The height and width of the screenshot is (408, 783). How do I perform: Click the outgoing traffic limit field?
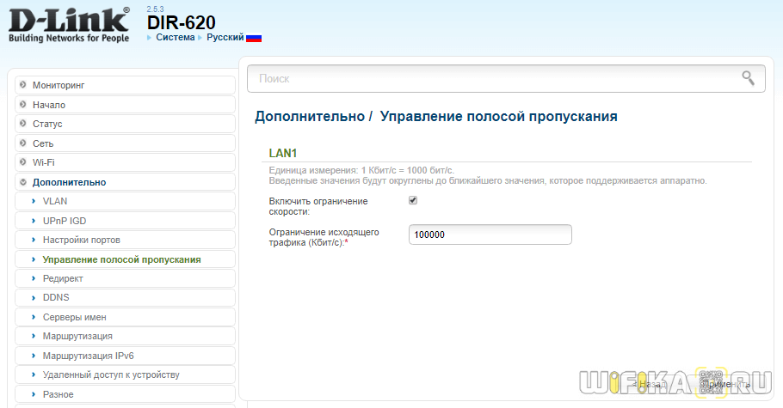coord(490,234)
